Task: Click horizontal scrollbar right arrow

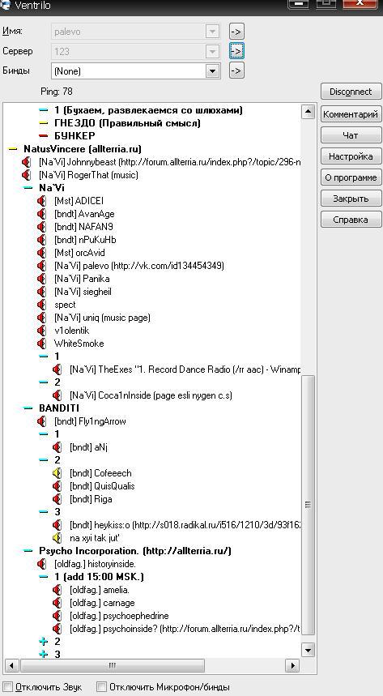Action: [x=292, y=665]
